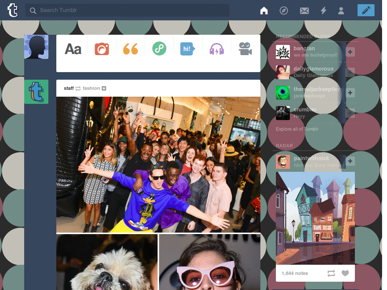
Task: Follow bangtan with plus button
Action: pos(350,52)
